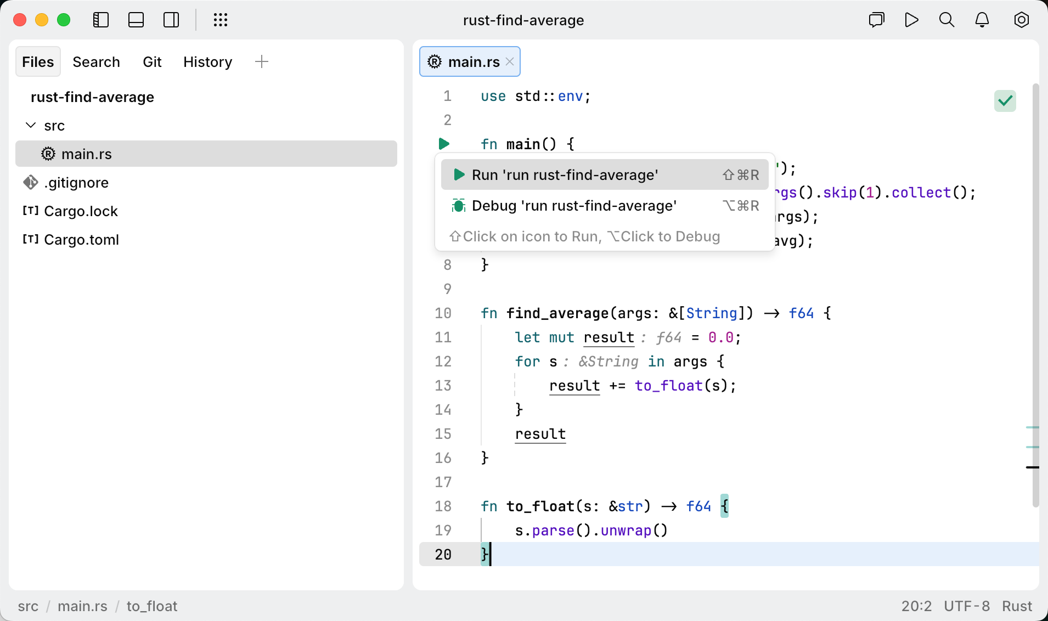Click the green checkmark inspection icon
The height and width of the screenshot is (621, 1048).
pos(1005,101)
